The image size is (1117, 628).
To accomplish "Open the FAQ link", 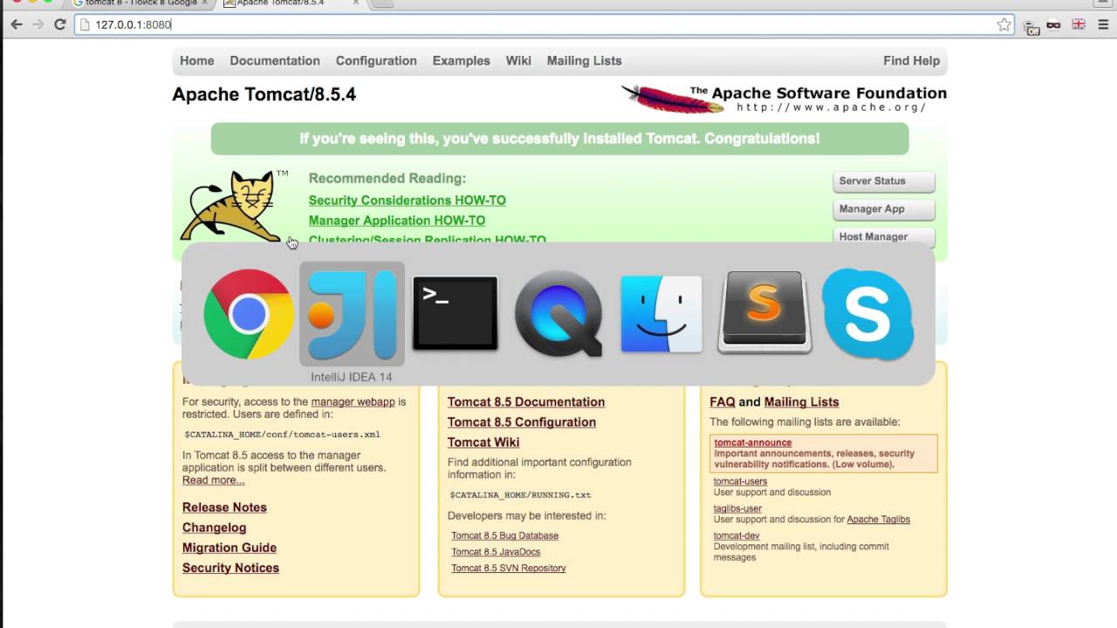I will pos(723,402).
